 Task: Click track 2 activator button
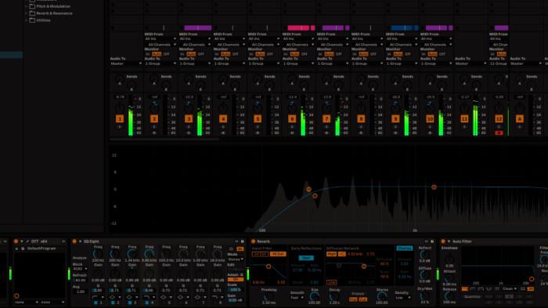[154, 119]
